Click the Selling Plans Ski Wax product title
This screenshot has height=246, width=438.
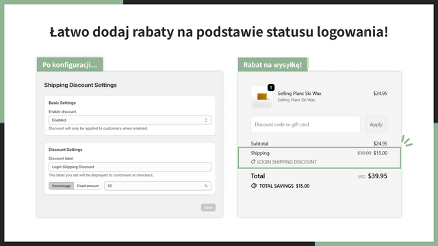[299, 94]
